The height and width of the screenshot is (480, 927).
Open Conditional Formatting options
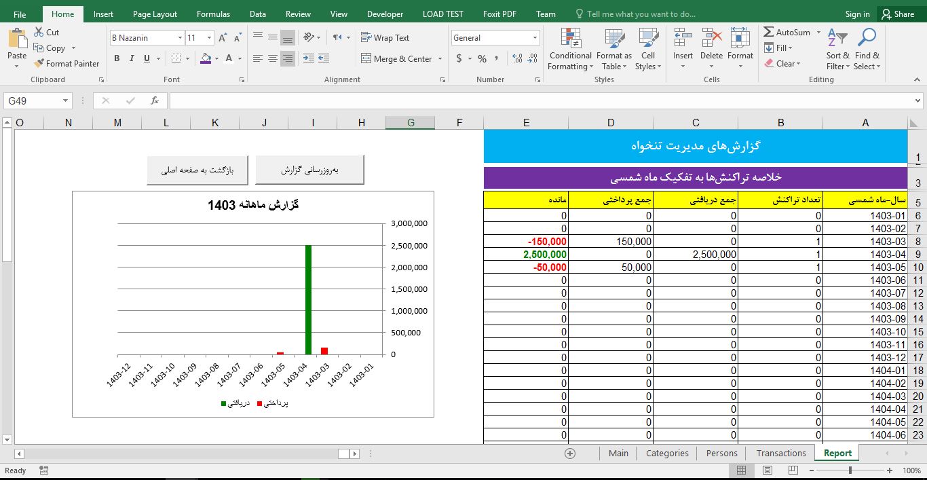pyautogui.click(x=569, y=49)
